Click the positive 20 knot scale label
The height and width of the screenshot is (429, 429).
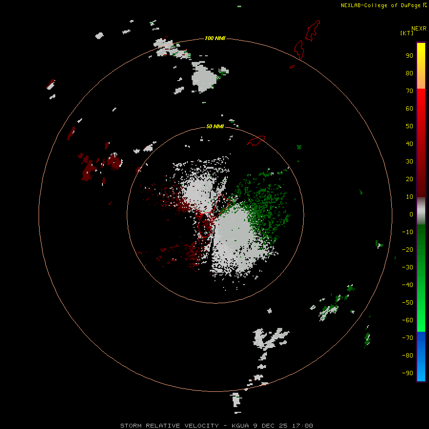point(409,179)
